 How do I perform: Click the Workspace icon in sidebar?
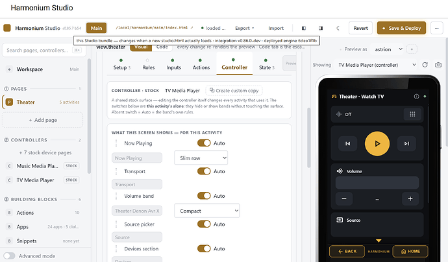point(9,69)
